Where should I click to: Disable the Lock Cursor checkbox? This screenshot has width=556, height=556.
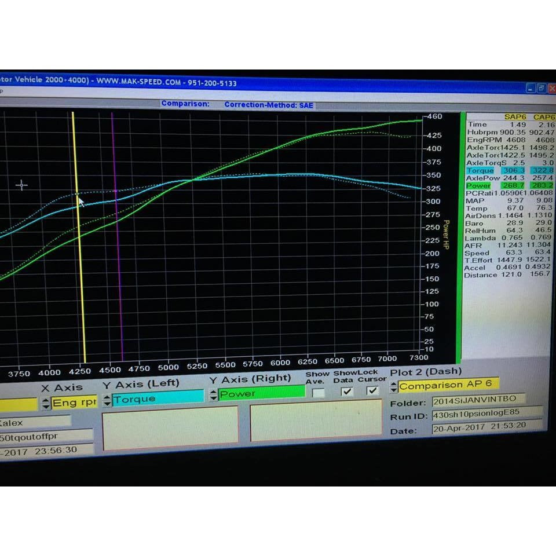tap(372, 390)
